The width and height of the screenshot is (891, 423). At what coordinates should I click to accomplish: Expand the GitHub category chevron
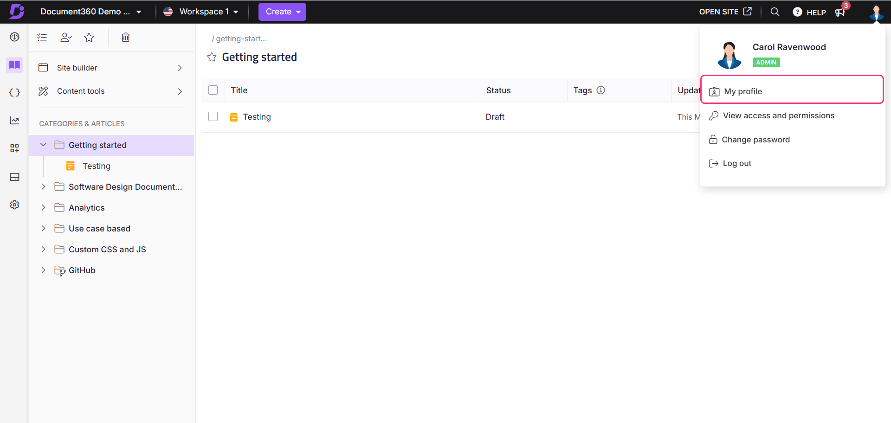(x=43, y=270)
